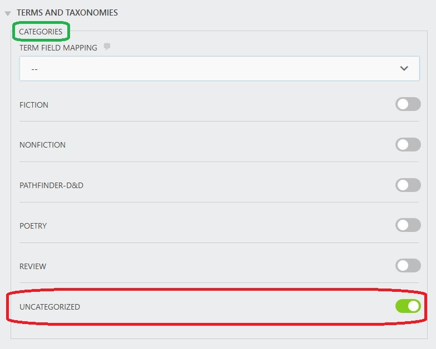Click the Terms and Taxonomies heading text
Viewport: 436px width, 349px height.
click(67, 12)
